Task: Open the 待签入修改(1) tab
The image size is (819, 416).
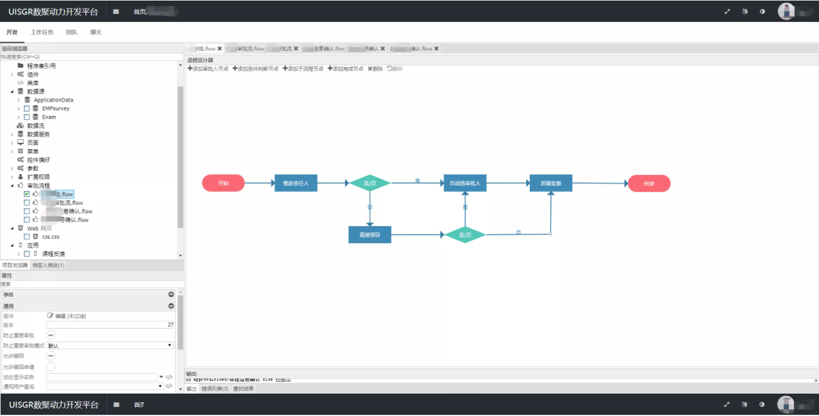Action: 49,265
